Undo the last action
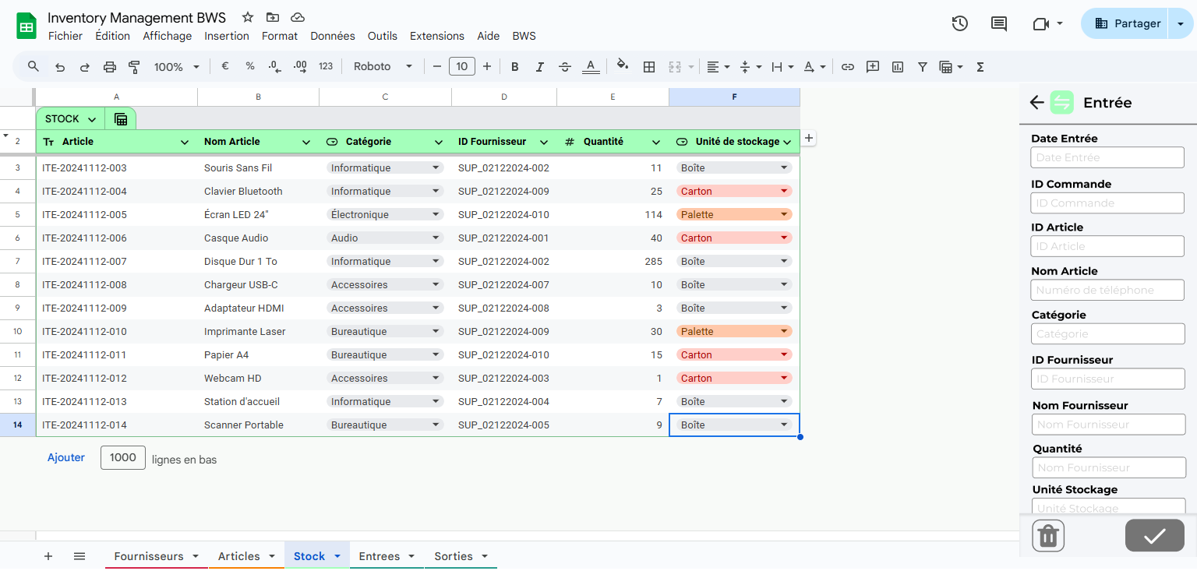1197x571 pixels. click(60, 67)
